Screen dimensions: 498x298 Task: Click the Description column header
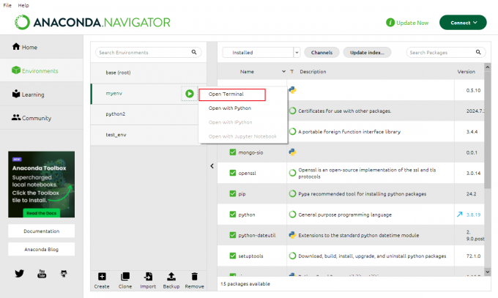coord(313,72)
